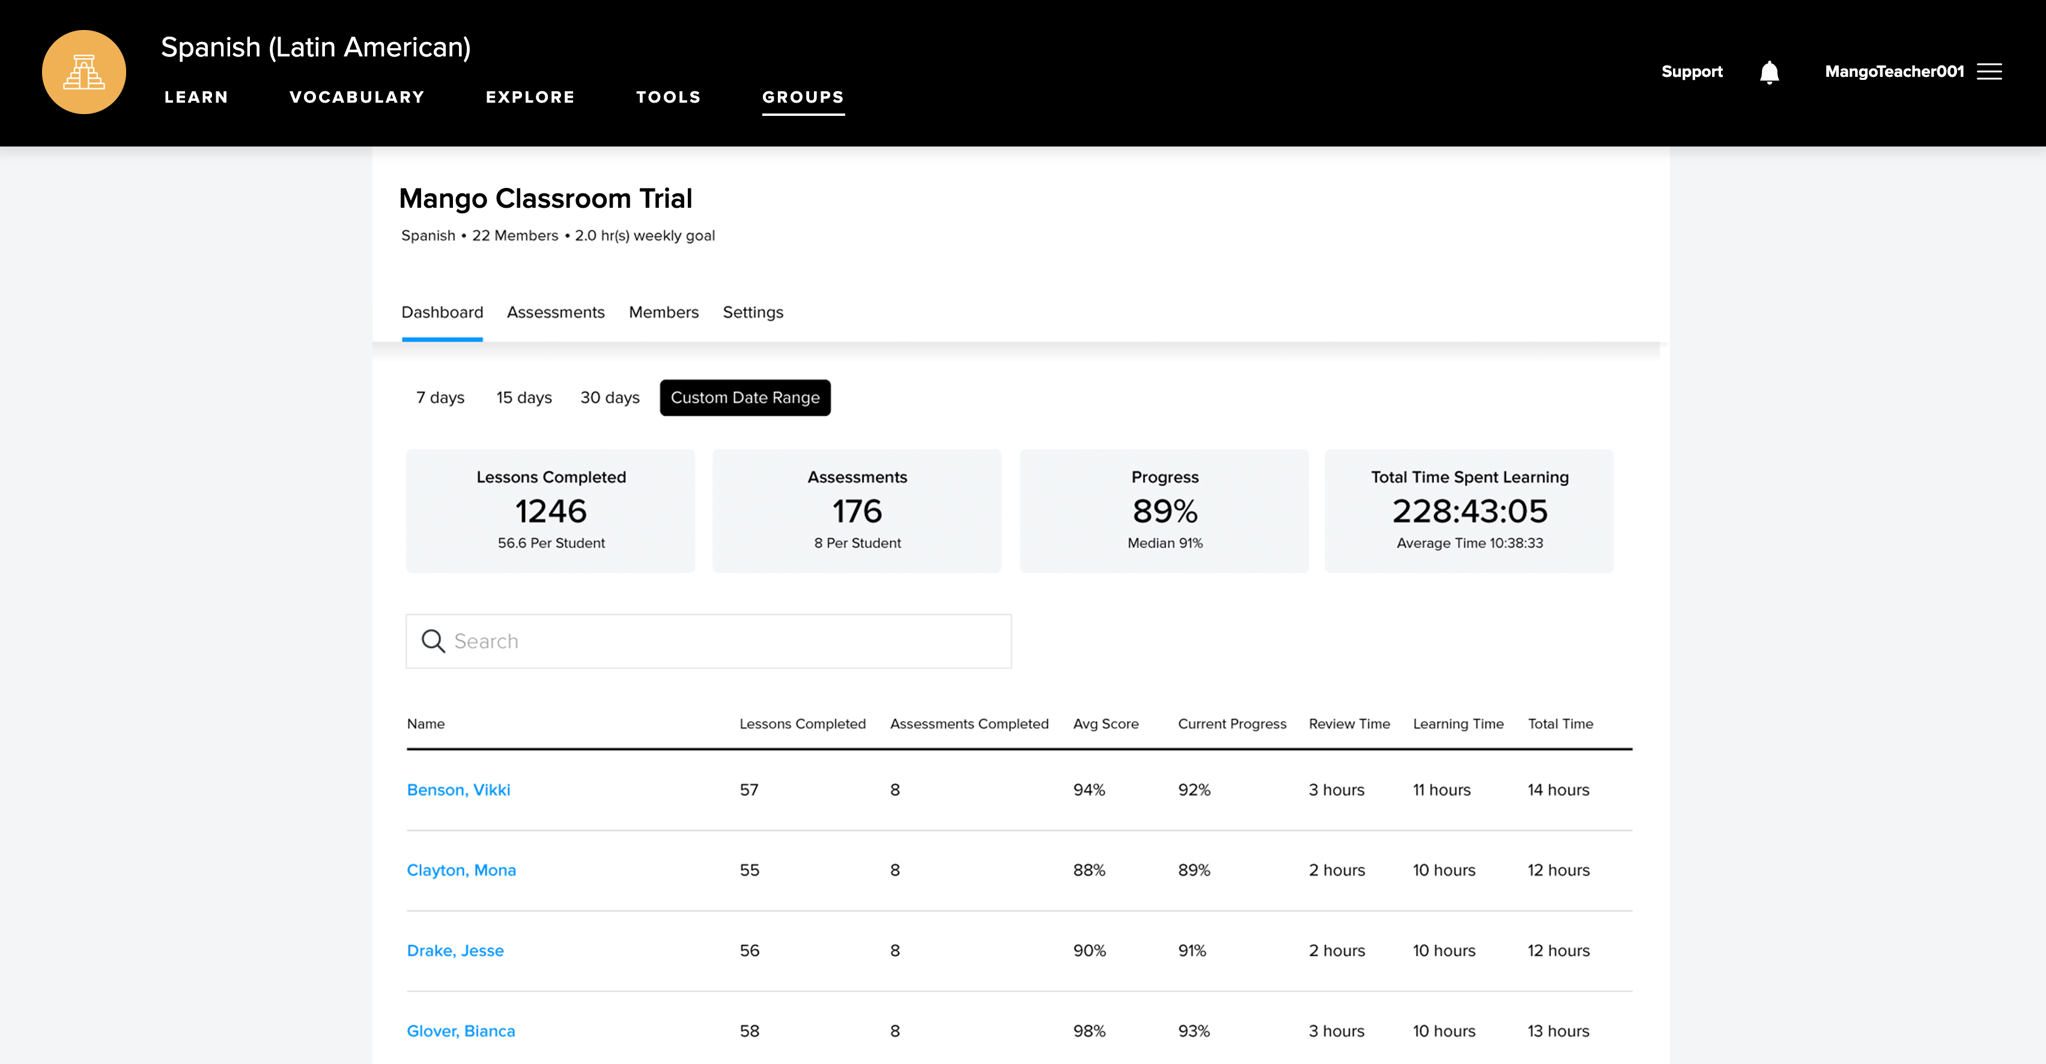This screenshot has width=2046, height=1064.
Task: Click the Mango Classroom Trial heading
Action: (x=545, y=199)
